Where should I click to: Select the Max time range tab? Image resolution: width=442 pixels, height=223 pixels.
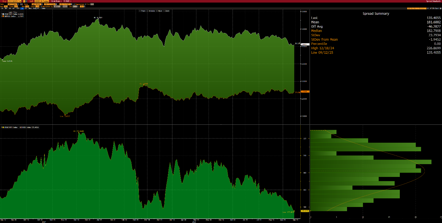click(x=30, y=8)
